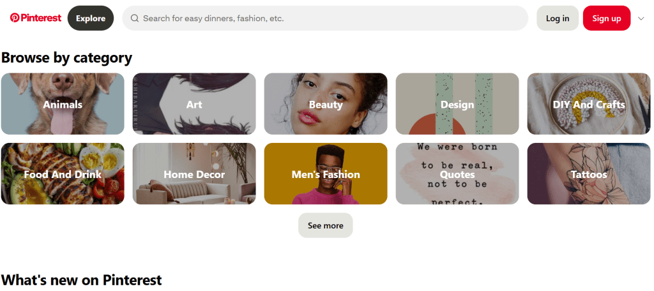Image resolution: width=654 pixels, height=291 pixels.
Task: Focus the search for easy dinners field
Action: click(x=332, y=19)
